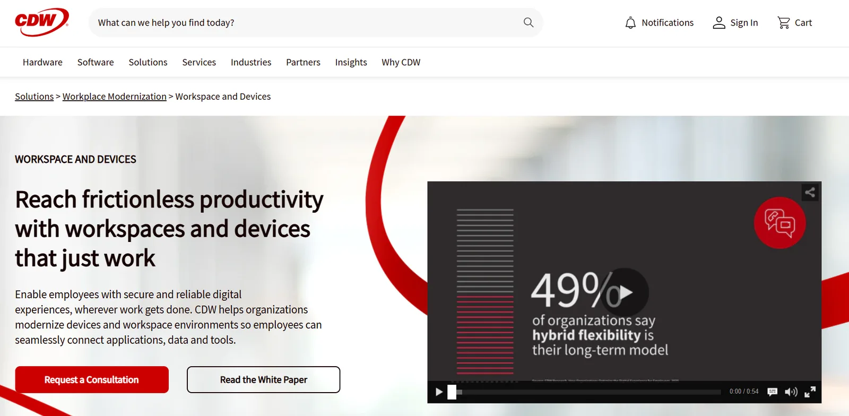This screenshot has width=849, height=416.
Task: Open the Services menu
Action: click(x=199, y=62)
